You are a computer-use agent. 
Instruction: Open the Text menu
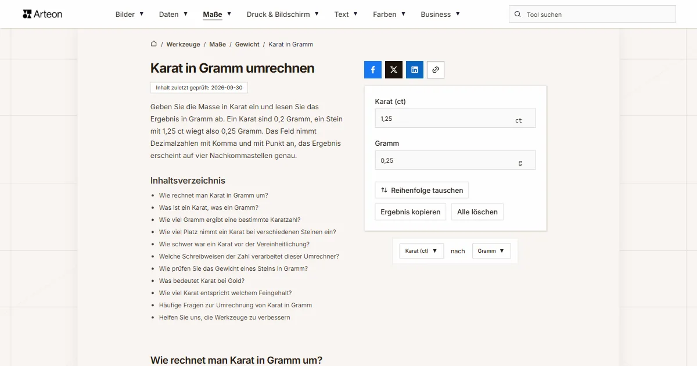pyautogui.click(x=346, y=14)
